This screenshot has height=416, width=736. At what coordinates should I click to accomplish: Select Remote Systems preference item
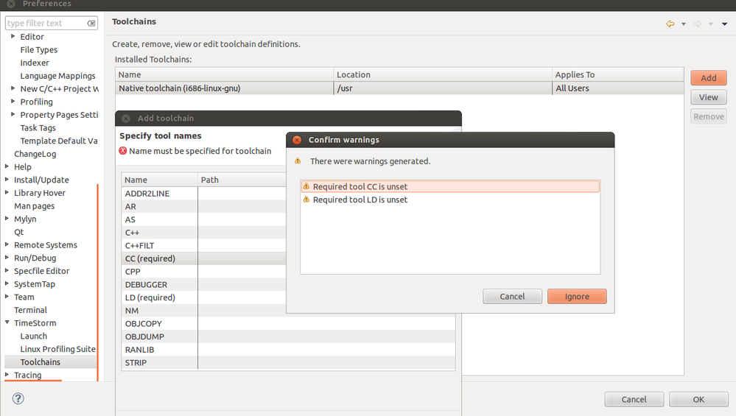click(x=46, y=245)
